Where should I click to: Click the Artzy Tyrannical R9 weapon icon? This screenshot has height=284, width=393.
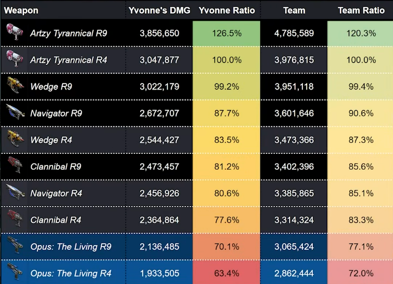coord(15,32)
